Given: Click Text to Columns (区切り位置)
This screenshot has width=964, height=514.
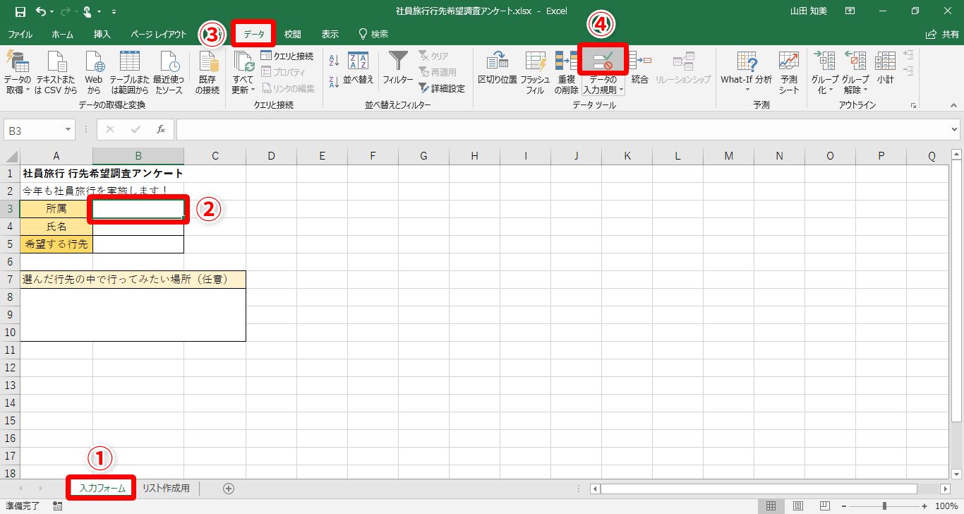Looking at the screenshot, I should coord(498,69).
